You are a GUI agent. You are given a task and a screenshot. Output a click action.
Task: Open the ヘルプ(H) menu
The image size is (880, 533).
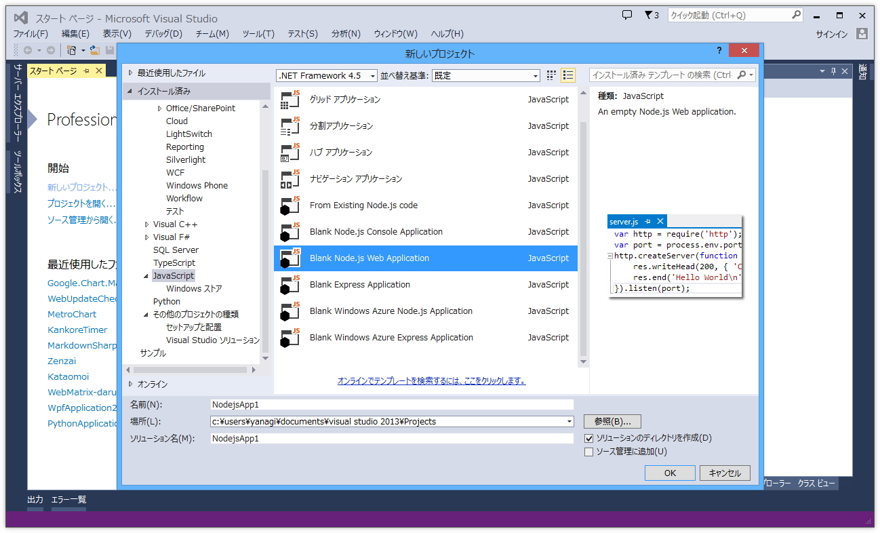[447, 34]
